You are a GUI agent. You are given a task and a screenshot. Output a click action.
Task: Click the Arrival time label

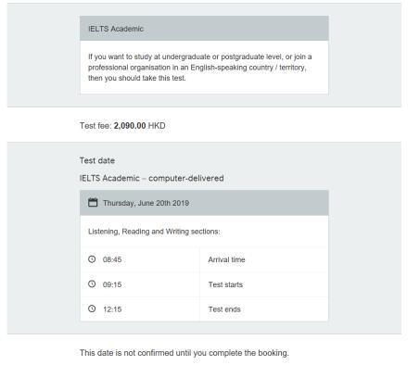pyautogui.click(x=226, y=259)
